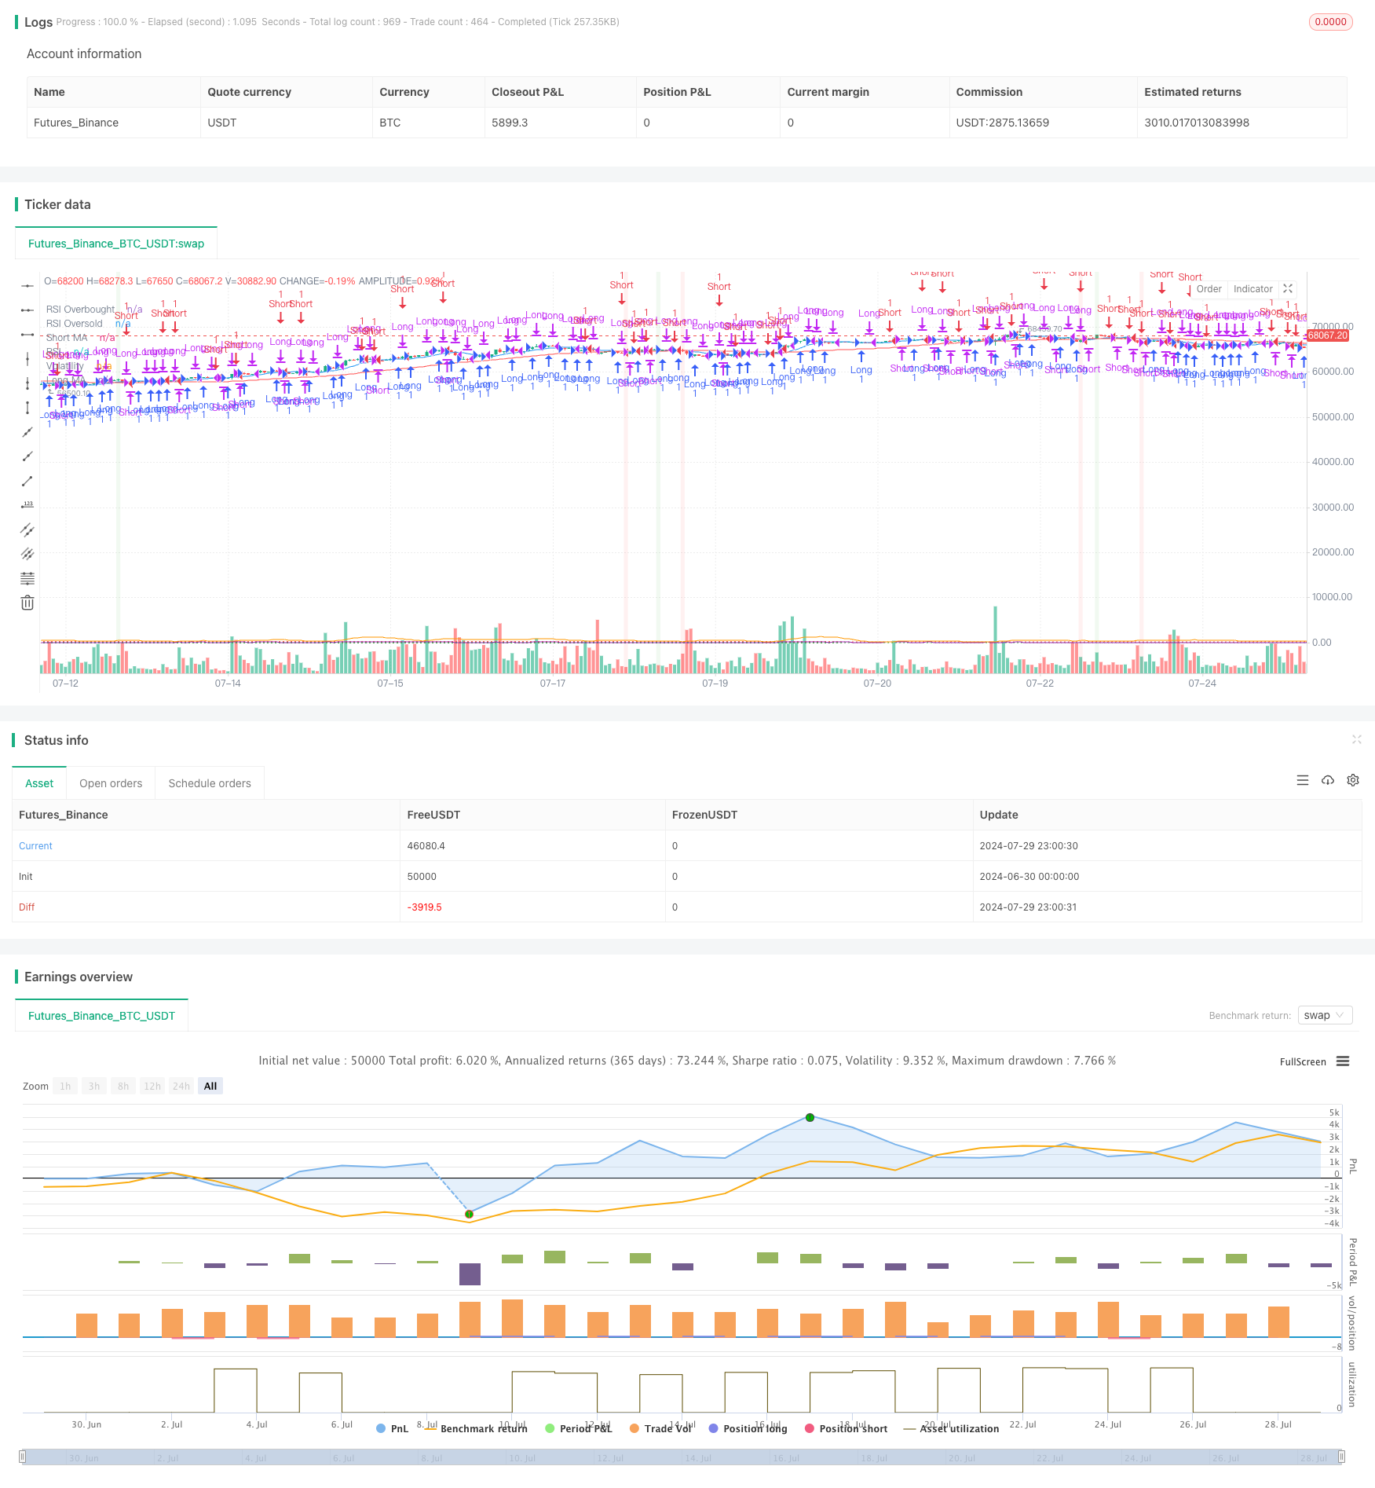Select the Fibonacci lines drawing tool
Screen dimensions: 1375x1488
tap(27, 578)
